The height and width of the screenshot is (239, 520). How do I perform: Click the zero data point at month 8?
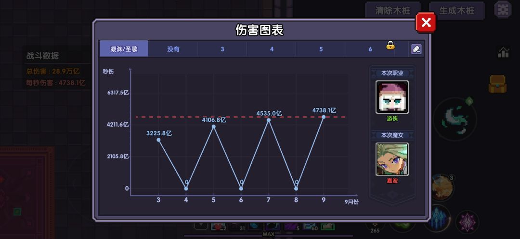[296, 189]
